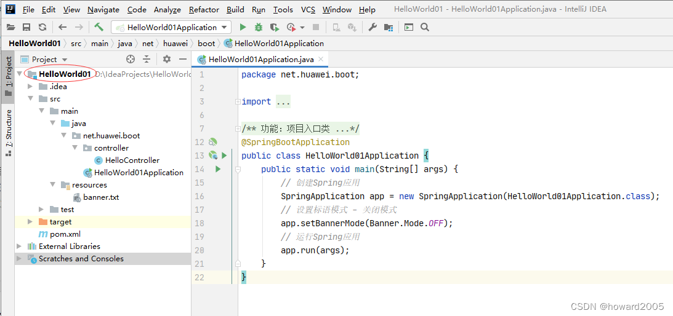Click the Synchronize refresh icon
The width and height of the screenshot is (673, 316).
[42, 28]
